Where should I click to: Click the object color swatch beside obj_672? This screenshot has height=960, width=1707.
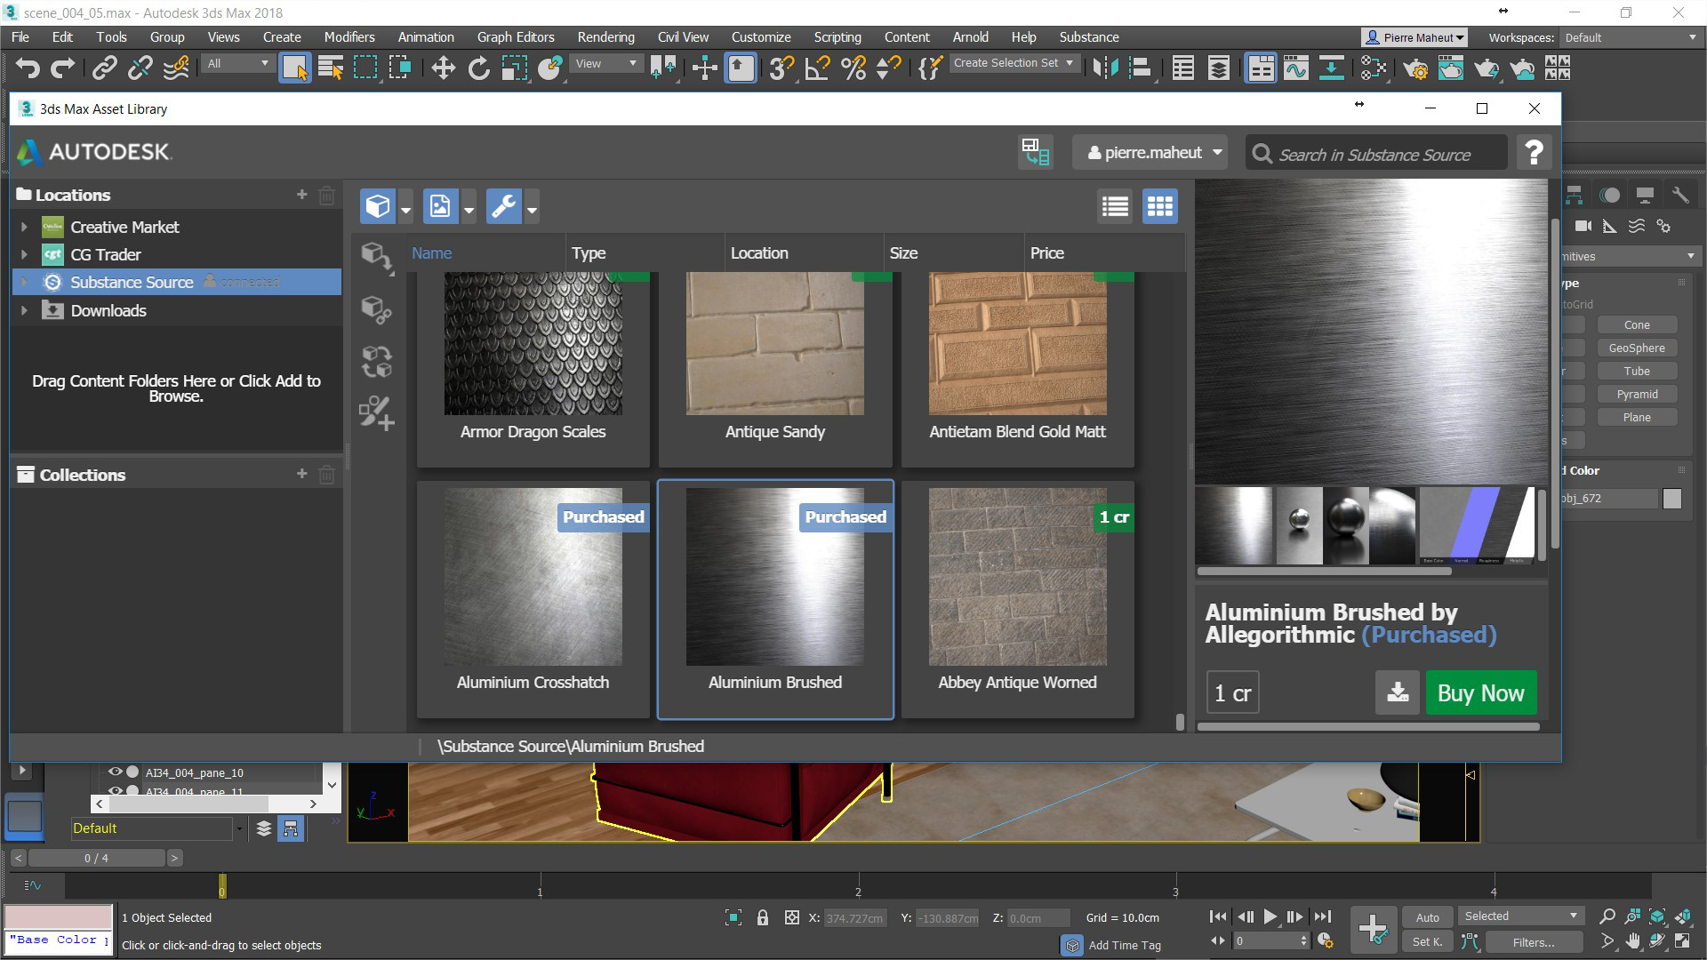[1671, 499]
